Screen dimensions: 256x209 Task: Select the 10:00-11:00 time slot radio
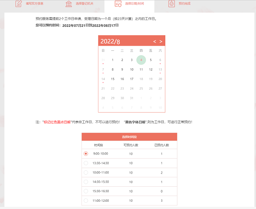coord(86,172)
